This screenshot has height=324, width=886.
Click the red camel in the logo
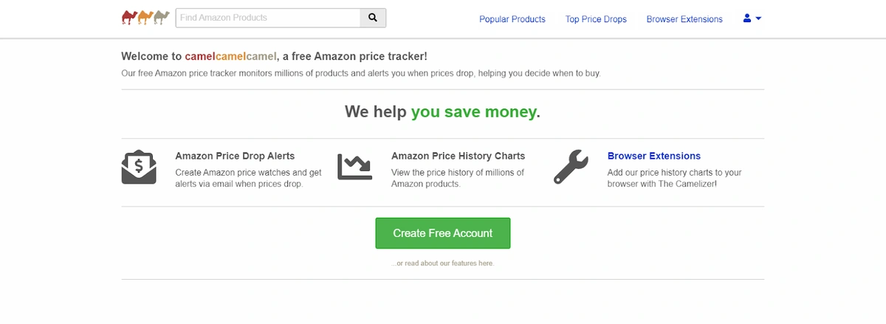(x=129, y=17)
